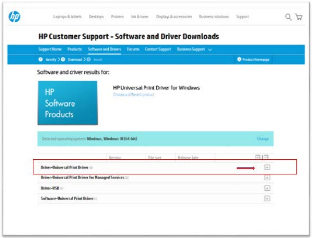This screenshot has height=238, width=312.
Task: Click step 2 Download breadcrumb
Action: click(x=72, y=59)
